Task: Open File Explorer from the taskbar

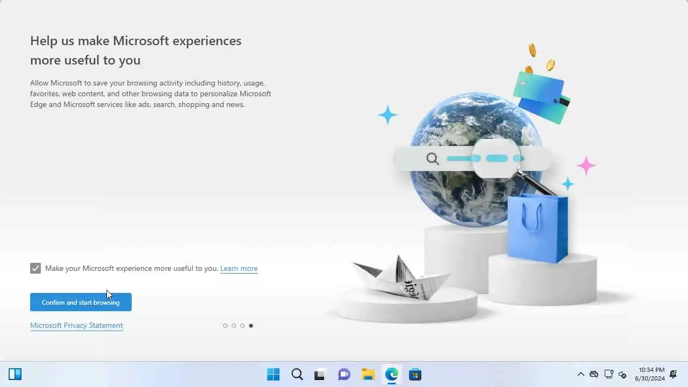Action: pos(368,374)
